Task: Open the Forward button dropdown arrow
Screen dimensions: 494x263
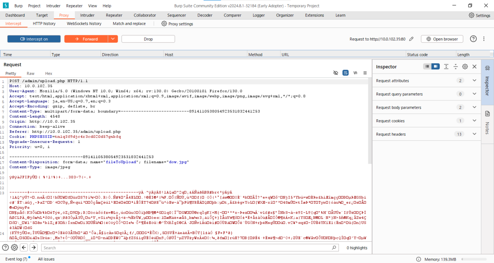Action: (x=113, y=39)
